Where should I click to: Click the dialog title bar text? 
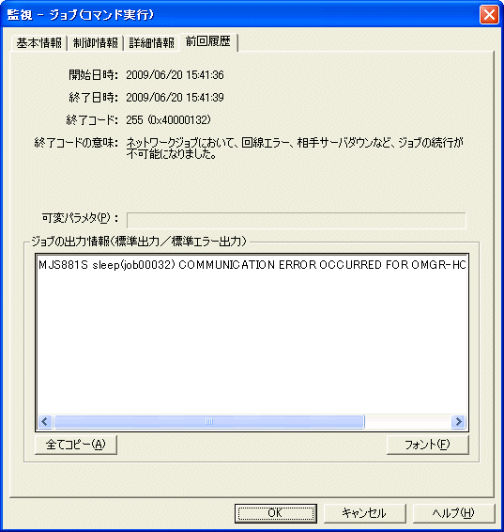click(81, 15)
